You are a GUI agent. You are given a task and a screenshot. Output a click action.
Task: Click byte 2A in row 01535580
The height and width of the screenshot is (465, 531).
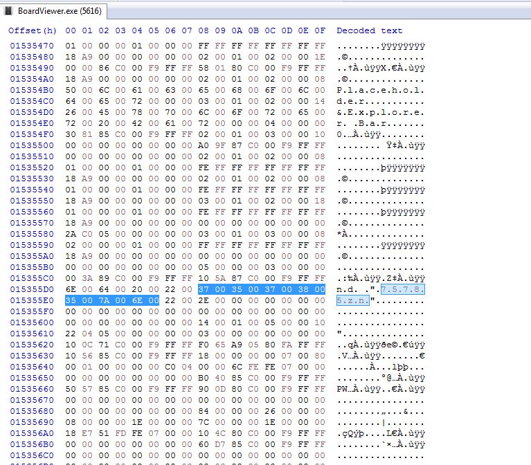click(x=71, y=234)
